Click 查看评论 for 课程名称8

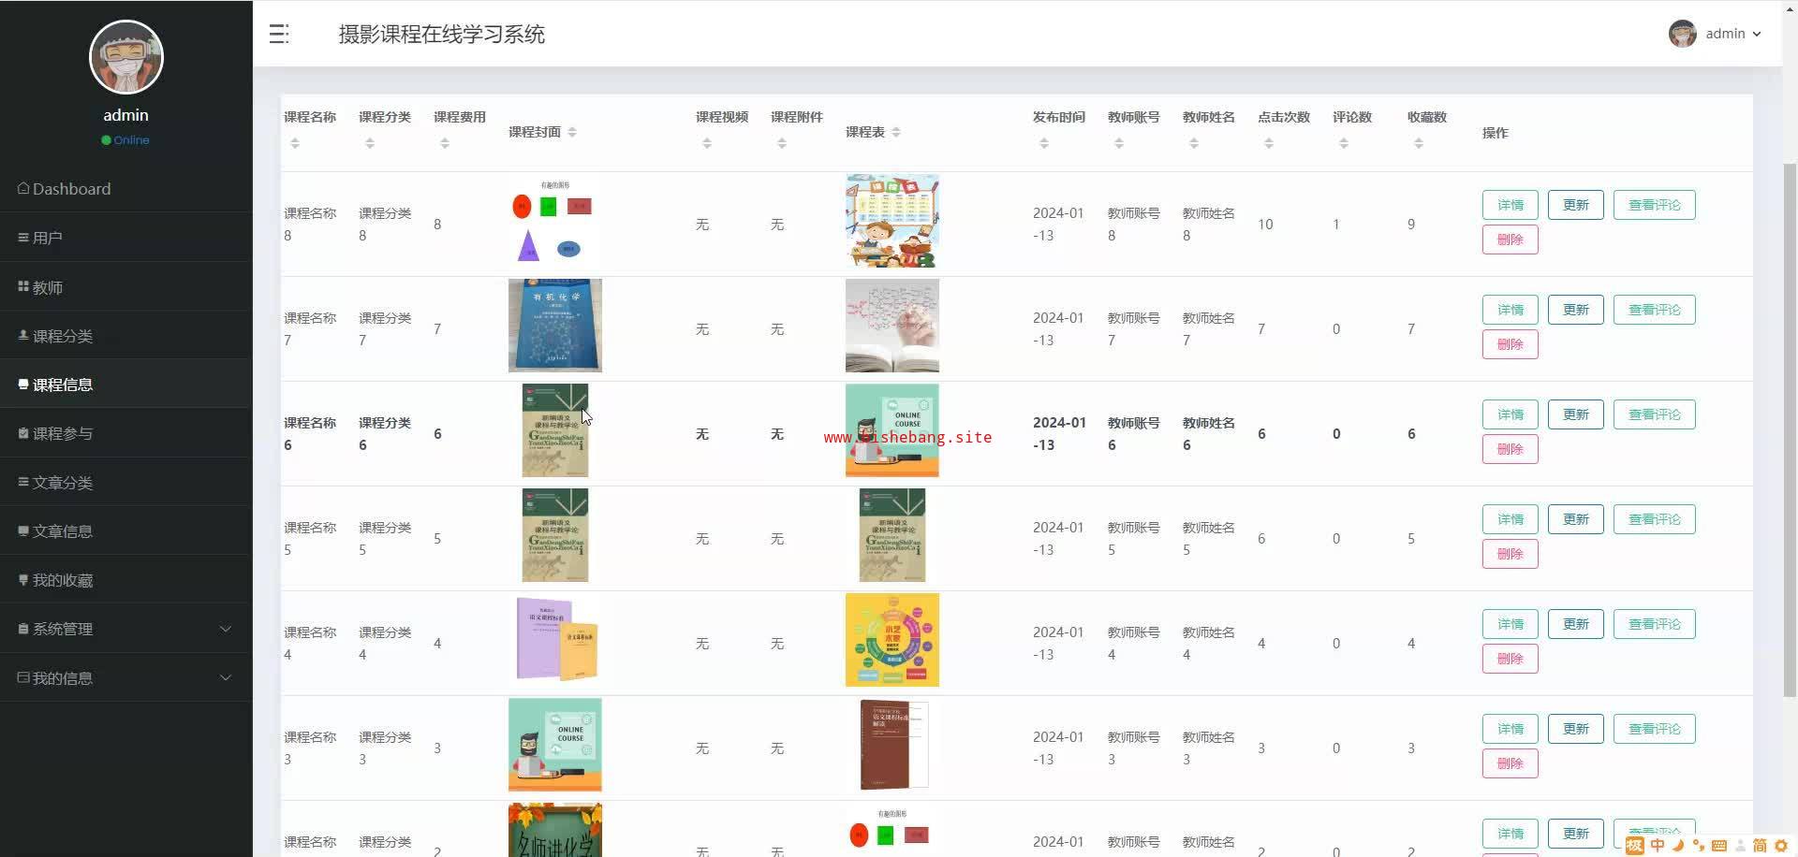click(1654, 205)
